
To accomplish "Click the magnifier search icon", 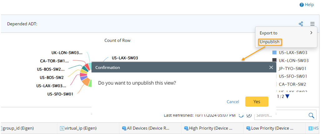I will click(x=311, y=115).
